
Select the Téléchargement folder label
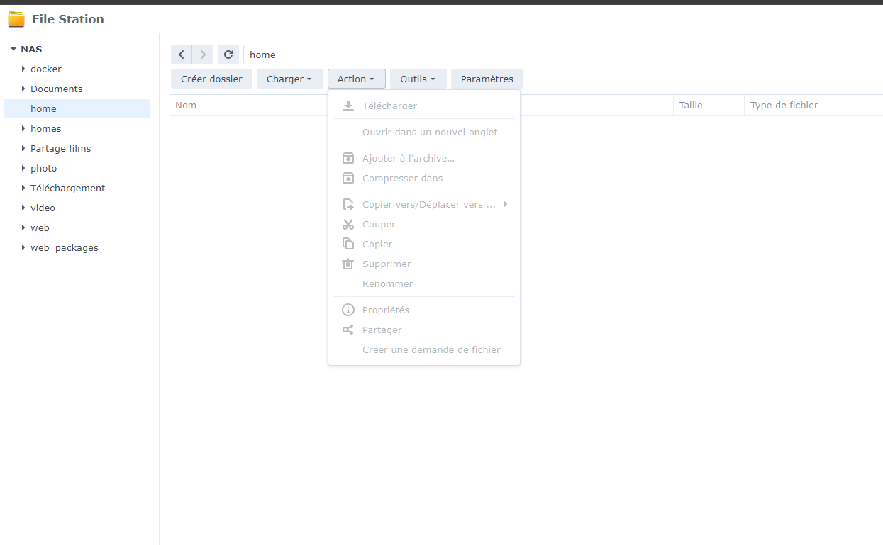pos(67,188)
